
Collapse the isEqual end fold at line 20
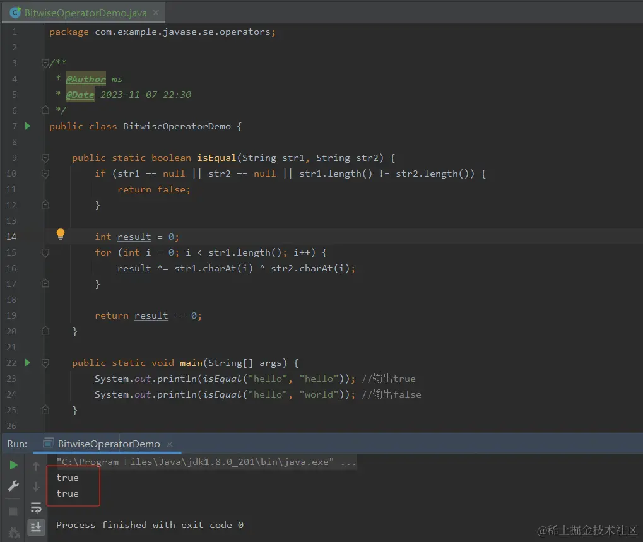point(45,331)
